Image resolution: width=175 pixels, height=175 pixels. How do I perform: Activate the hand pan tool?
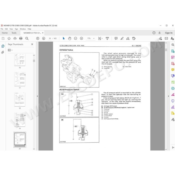point(69,38)
